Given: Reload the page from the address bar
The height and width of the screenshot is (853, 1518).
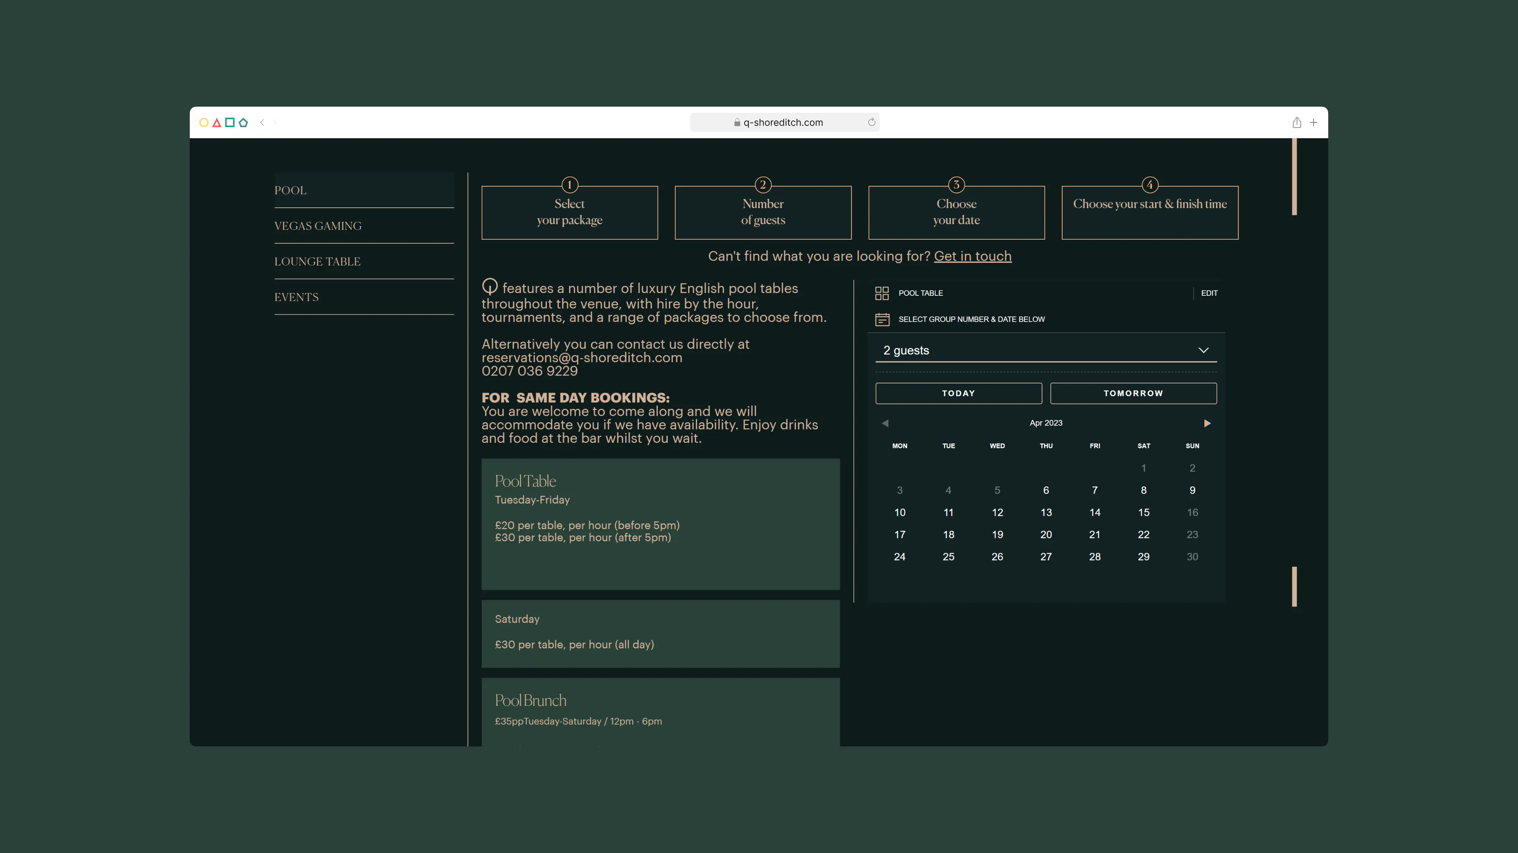Looking at the screenshot, I should (x=871, y=122).
